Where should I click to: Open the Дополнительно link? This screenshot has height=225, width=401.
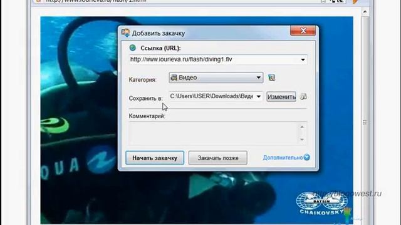(x=283, y=157)
